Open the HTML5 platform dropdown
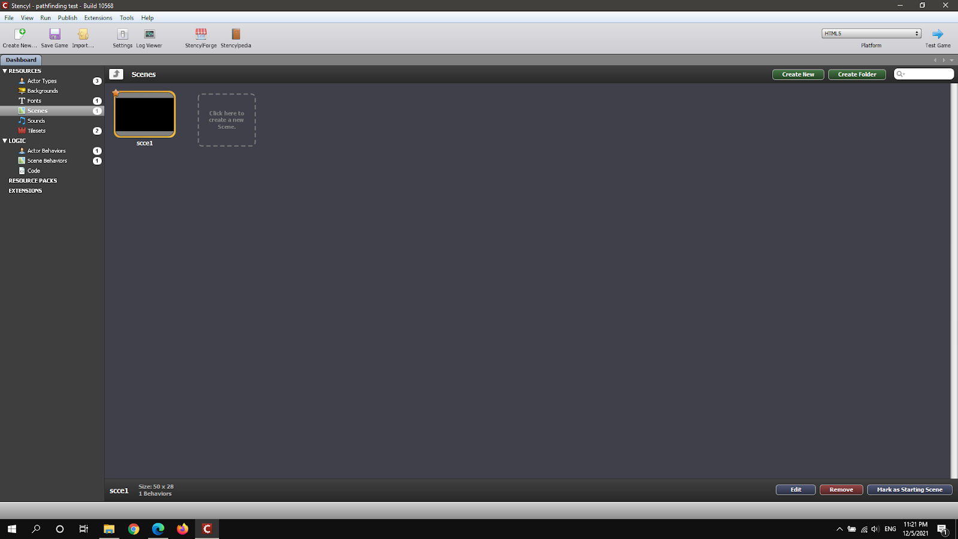The width and height of the screenshot is (958, 539). tap(871, 34)
